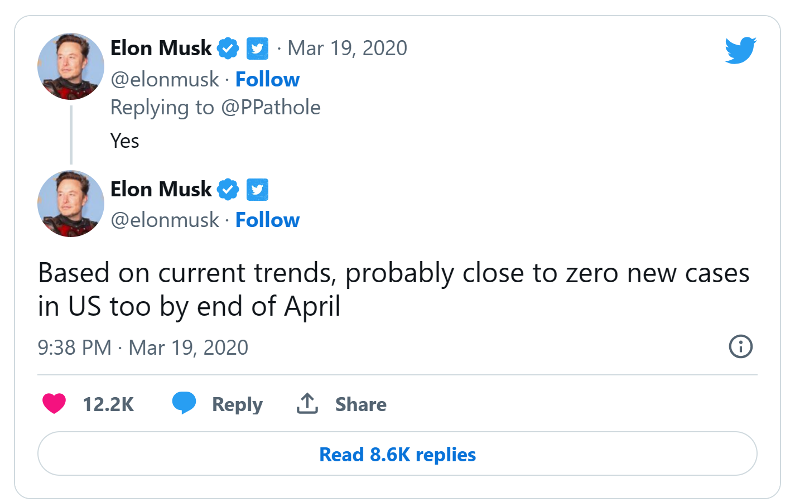Open the '9:38 PM · Mar 19, 2020' timestamp link
The image size is (795, 502).
tap(143, 347)
